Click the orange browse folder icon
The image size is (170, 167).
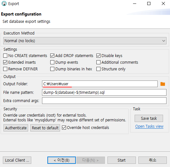pos(163,84)
